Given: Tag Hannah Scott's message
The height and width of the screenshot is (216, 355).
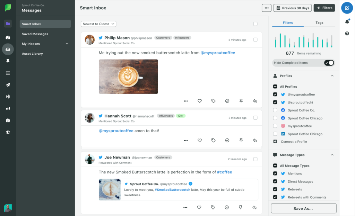Looking at the screenshot, I should (x=214, y=140).
